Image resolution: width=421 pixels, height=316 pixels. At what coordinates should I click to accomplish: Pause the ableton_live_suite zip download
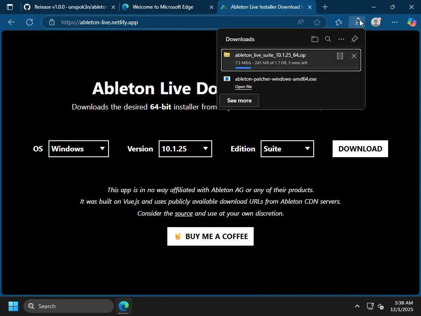click(340, 56)
